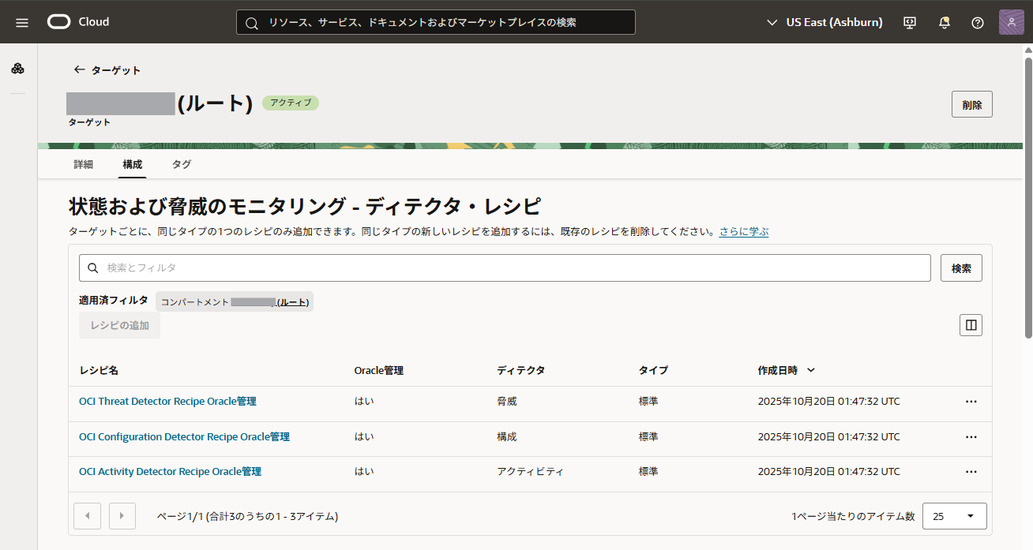The image size is (1033, 550).
Task: Click the 削除 button
Action: coord(971,104)
